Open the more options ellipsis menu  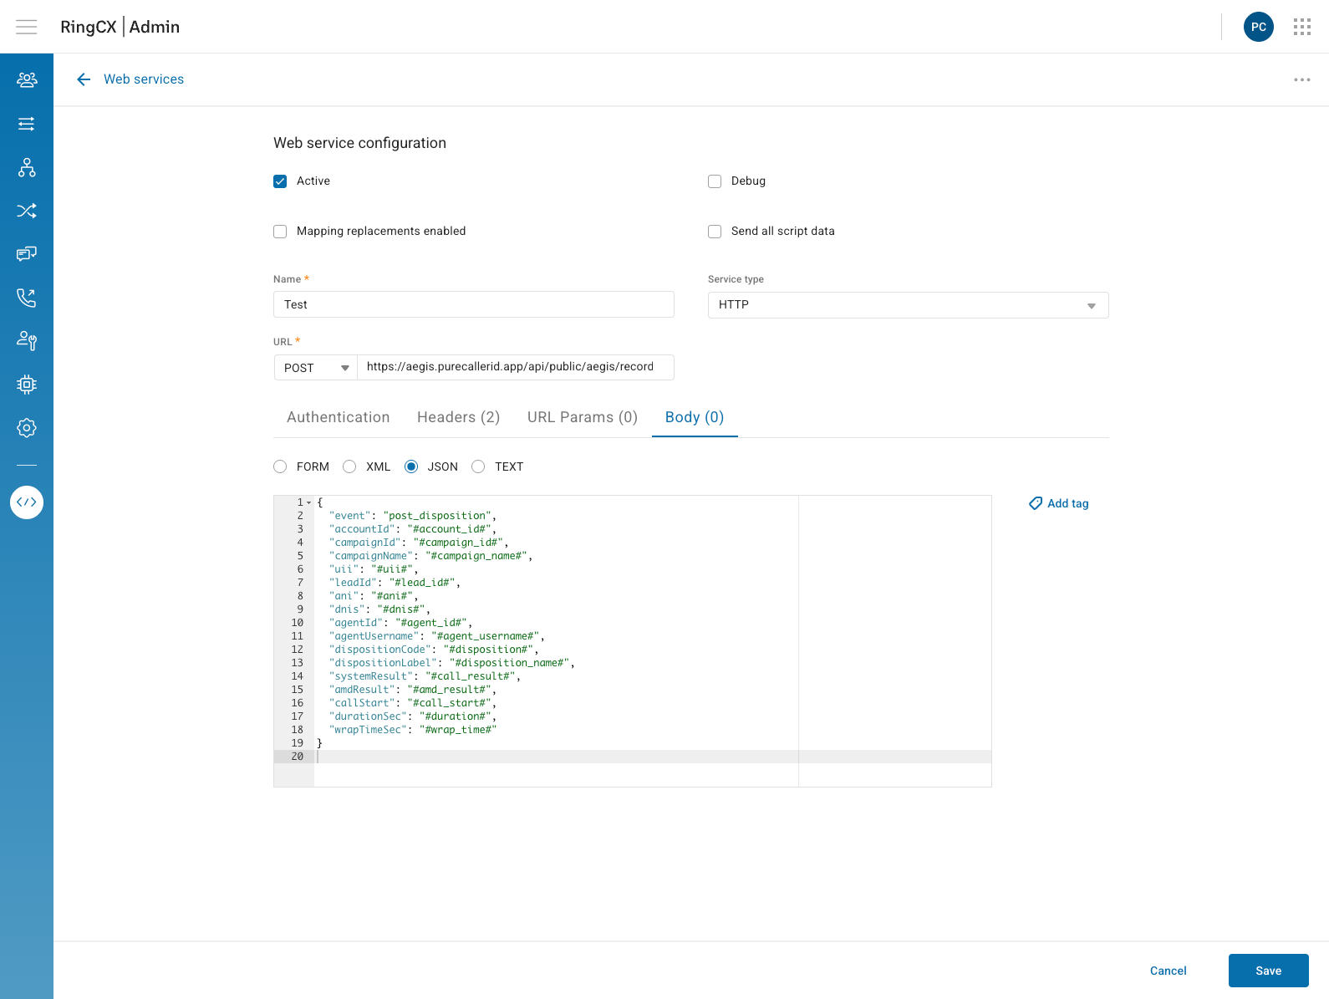[x=1302, y=80]
